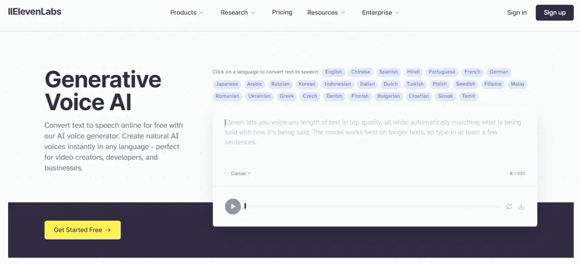Screen dimensions: 580x264
Task: Click the audio progress bar track
Action: (375, 207)
